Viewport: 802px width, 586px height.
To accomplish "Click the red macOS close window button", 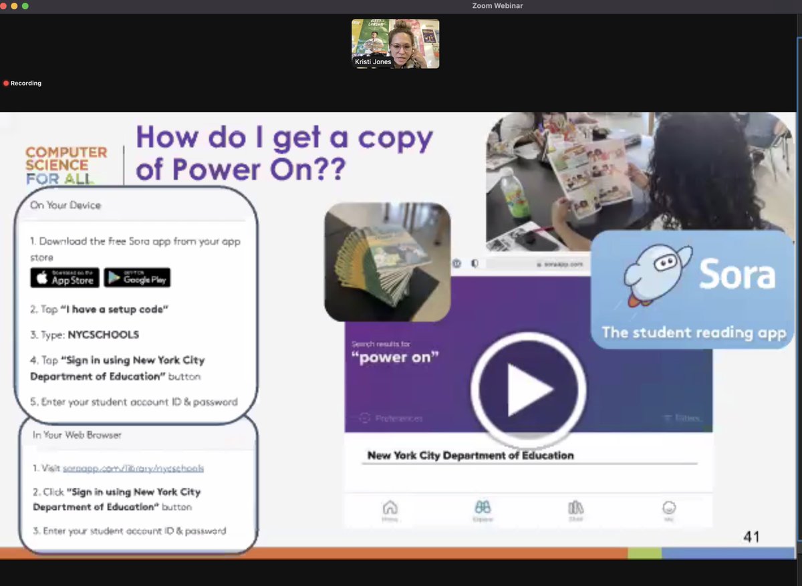I will coord(3,6).
